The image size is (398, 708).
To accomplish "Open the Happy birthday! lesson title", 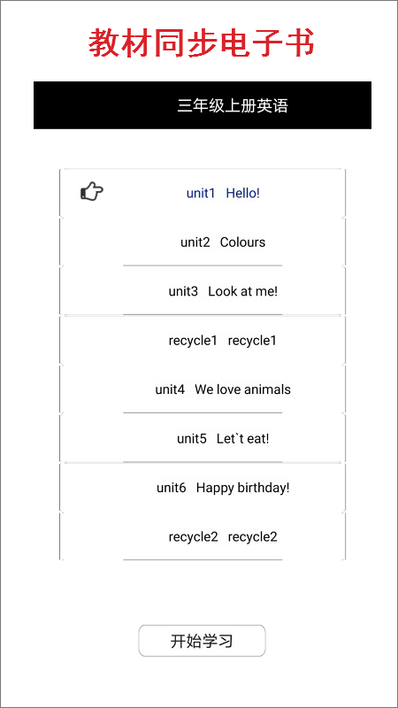I will (x=242, y=488).
